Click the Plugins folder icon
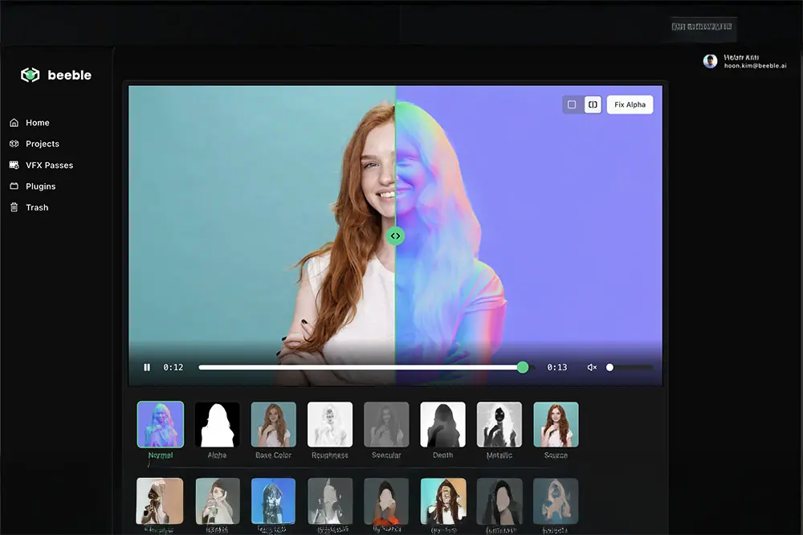The width and height of the screenshot is (803, 535). pyautogui.click(x=14, y=186)
